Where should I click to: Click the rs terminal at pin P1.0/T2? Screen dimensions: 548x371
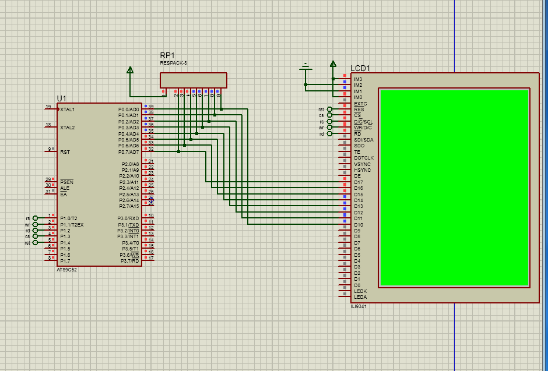click(35, 218)
